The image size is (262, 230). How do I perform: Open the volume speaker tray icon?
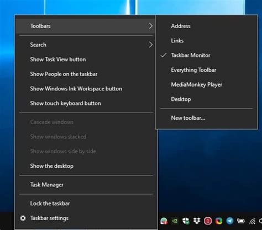[x=260, y=221]
